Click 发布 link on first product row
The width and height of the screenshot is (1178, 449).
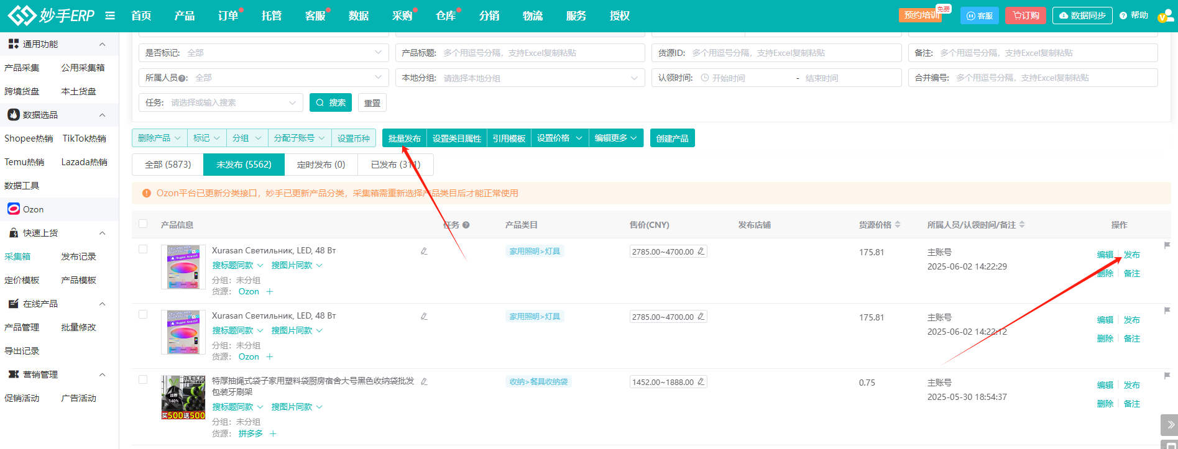[1131, 255]
